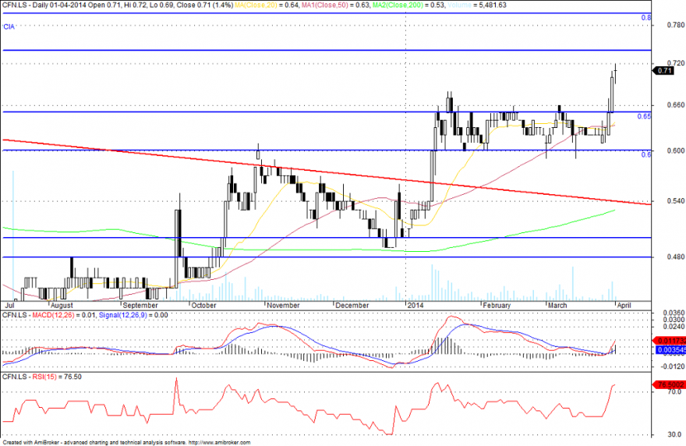
Task: Click the March label on the time axis
Action: [557, 305]
